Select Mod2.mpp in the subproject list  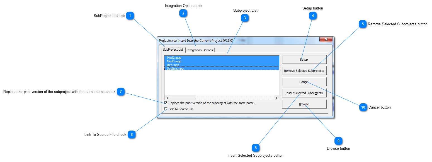(x=222, y=58)
